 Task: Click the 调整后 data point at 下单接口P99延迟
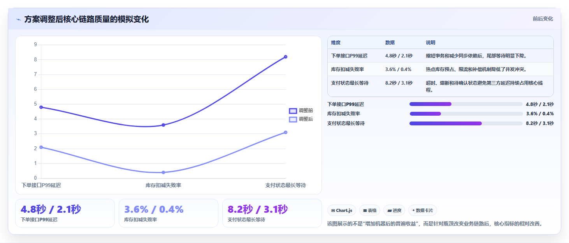[41, 147]
